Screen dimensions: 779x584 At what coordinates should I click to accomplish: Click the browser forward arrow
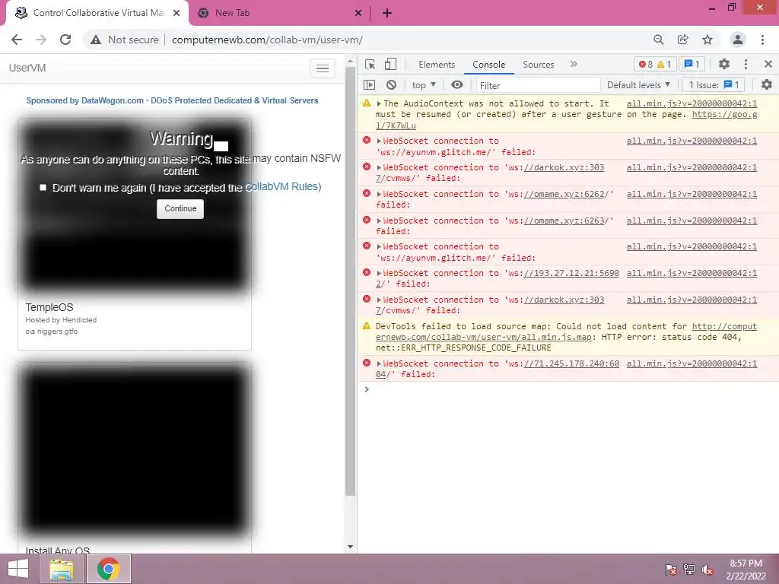point(41,40)
